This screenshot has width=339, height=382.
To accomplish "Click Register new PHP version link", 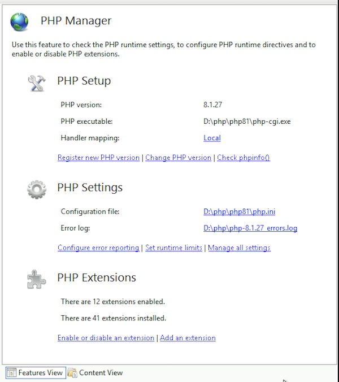I will (x=98, y=158).
